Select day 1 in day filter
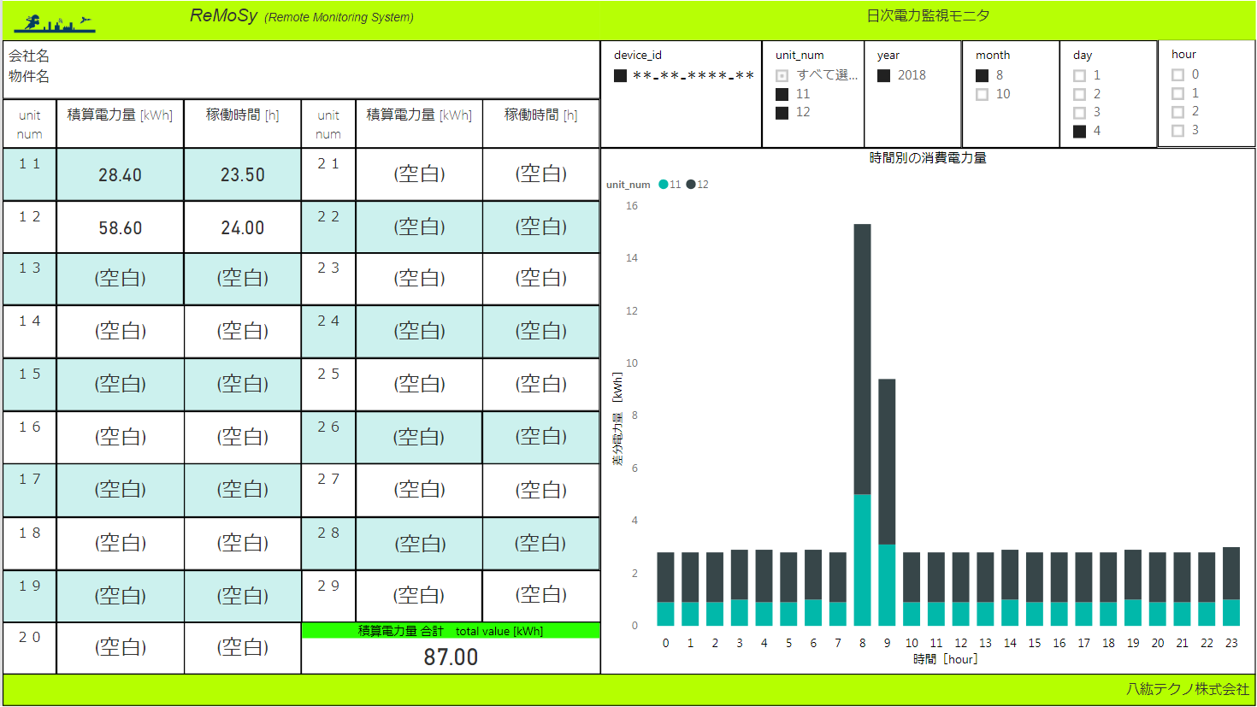 coord(1079,75)
